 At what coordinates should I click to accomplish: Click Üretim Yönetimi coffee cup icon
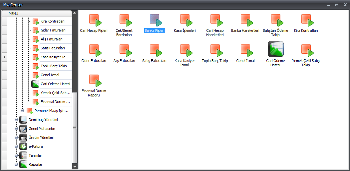(x=23, y=138)
